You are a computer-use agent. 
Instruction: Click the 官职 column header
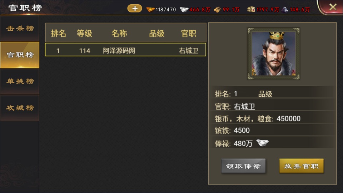189,34
